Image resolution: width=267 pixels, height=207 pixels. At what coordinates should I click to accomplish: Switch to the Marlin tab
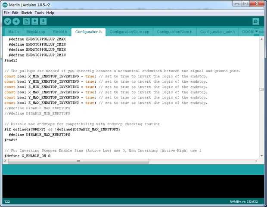click(x=13, y=32)
